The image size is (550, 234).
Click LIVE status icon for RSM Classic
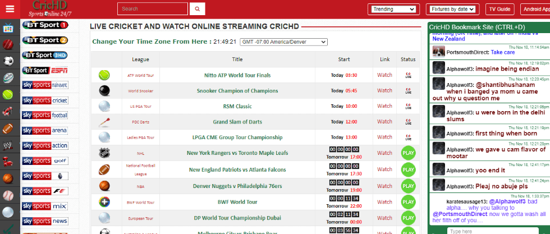409,106
